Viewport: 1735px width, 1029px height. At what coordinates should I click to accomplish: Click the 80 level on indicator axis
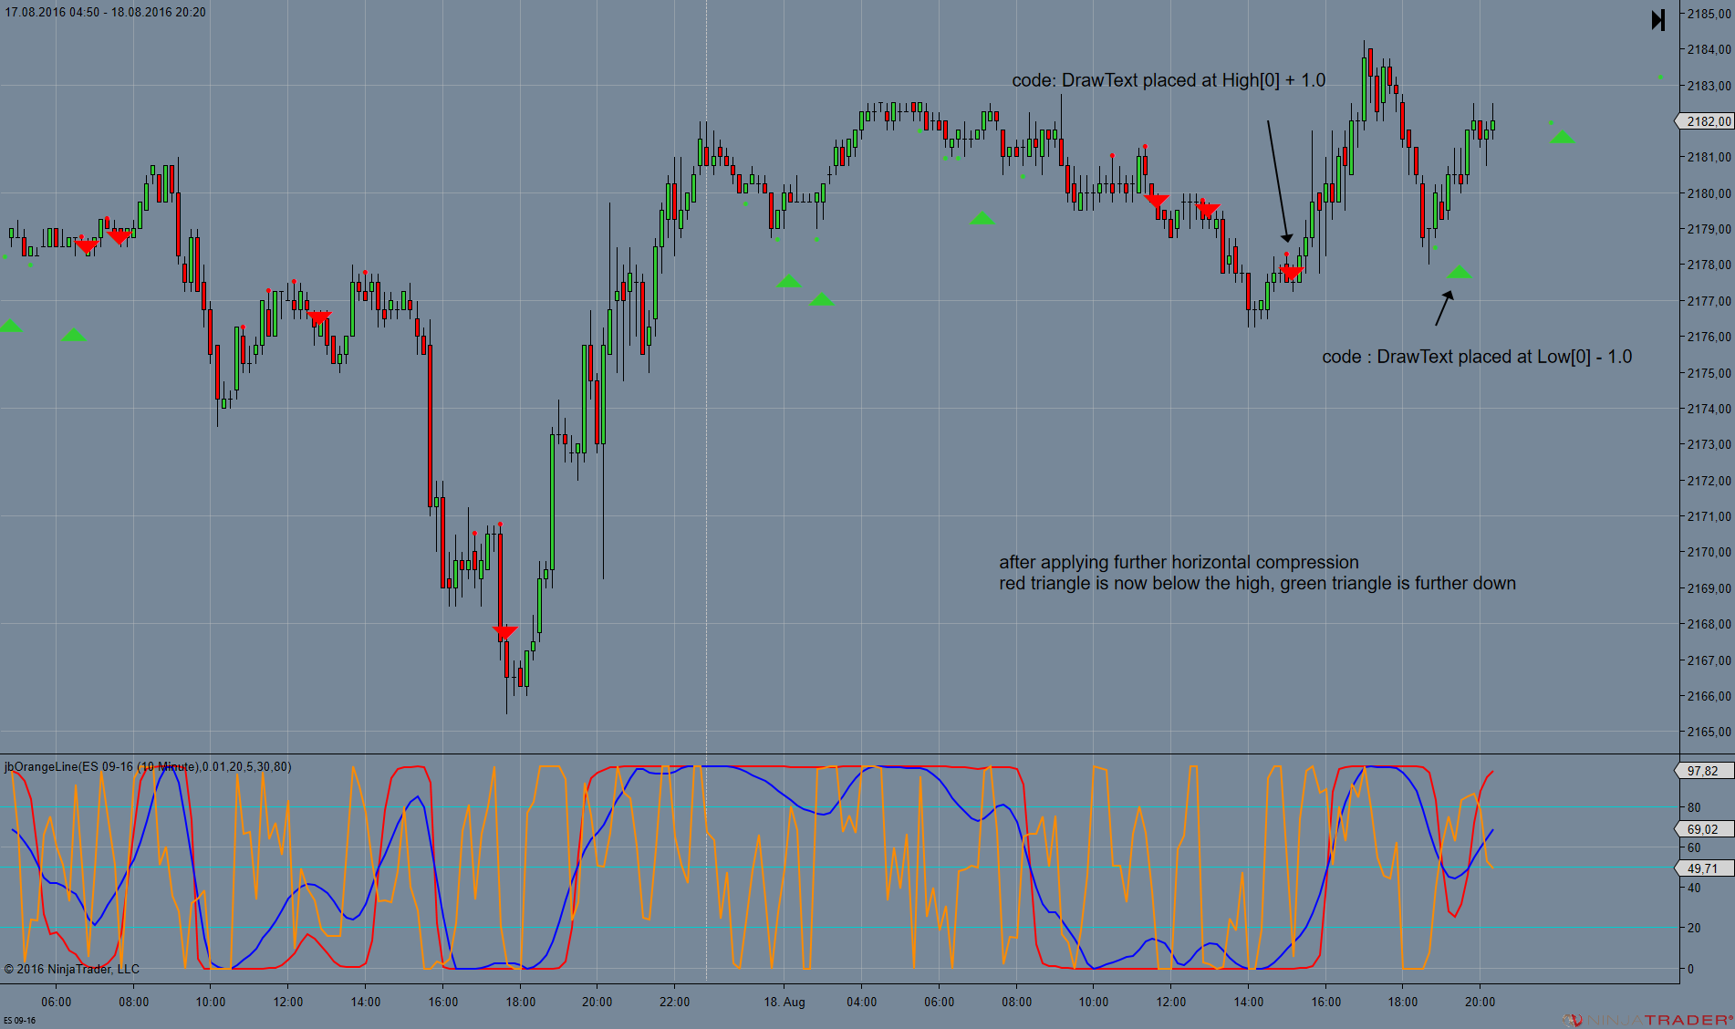[x=1694, y=807]
